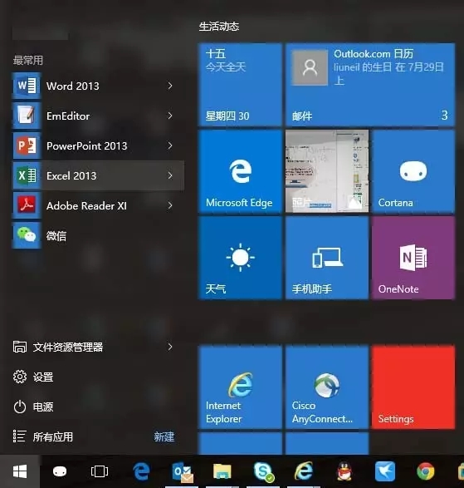Image resolution: width=464 pixels, height=488 pixels.
Task: Open the Cisco AnyConnect tile
Action: (x=327, y=387)
